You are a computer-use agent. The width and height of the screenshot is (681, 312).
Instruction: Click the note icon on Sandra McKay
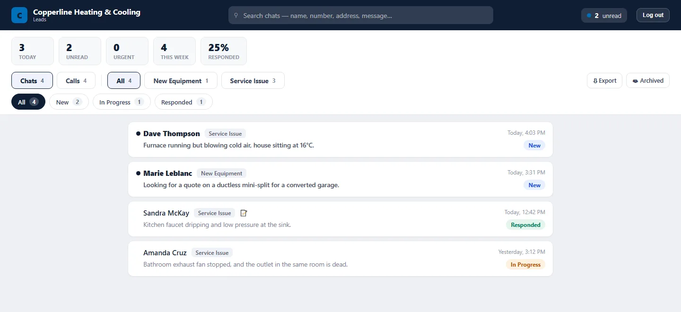(x=244, y=213)
